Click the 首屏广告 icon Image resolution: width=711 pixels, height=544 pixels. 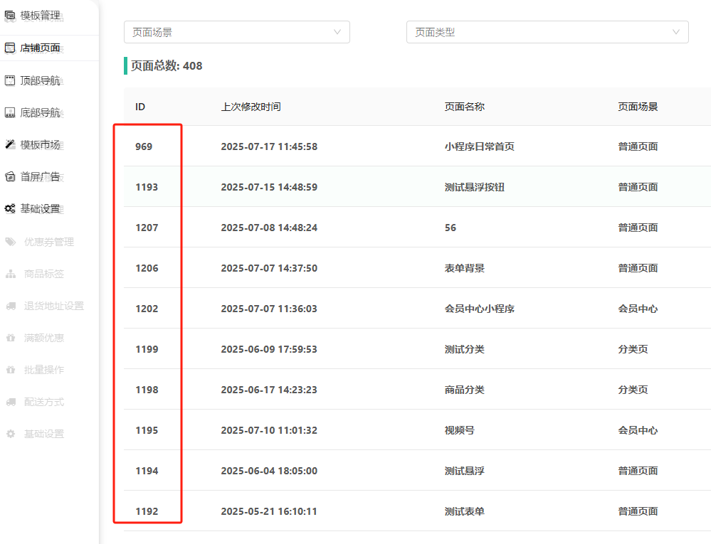pos(10,176)
